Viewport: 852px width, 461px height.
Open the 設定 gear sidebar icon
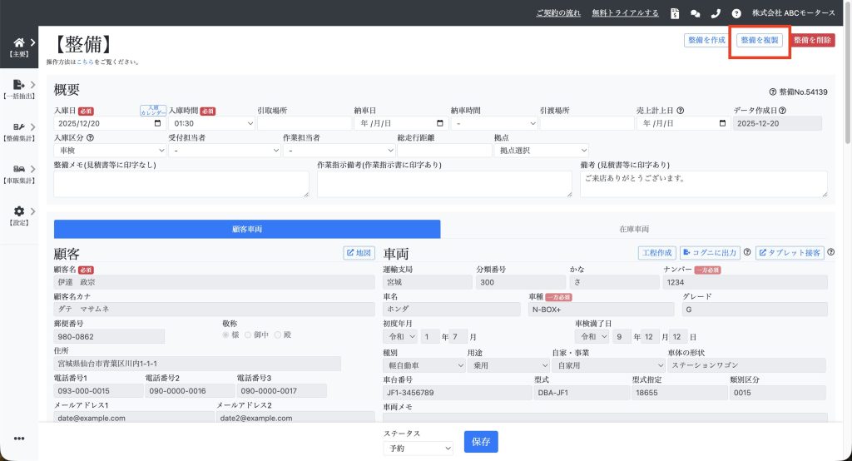(x=19, y=211)
